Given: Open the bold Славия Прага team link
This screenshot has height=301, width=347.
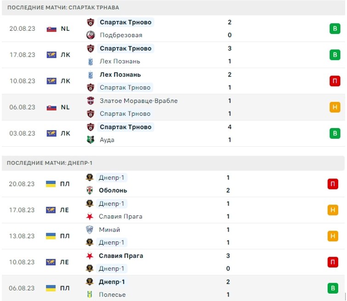Looking at the screenshot, I should [x=121, y=256].
